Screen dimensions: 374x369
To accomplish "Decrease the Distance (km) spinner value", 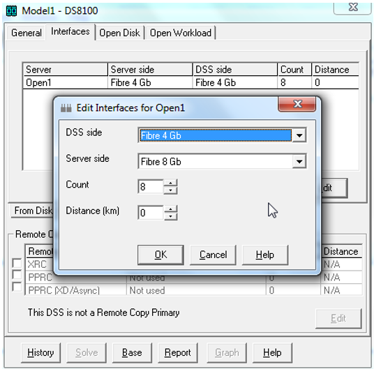I will click(170, 216).
